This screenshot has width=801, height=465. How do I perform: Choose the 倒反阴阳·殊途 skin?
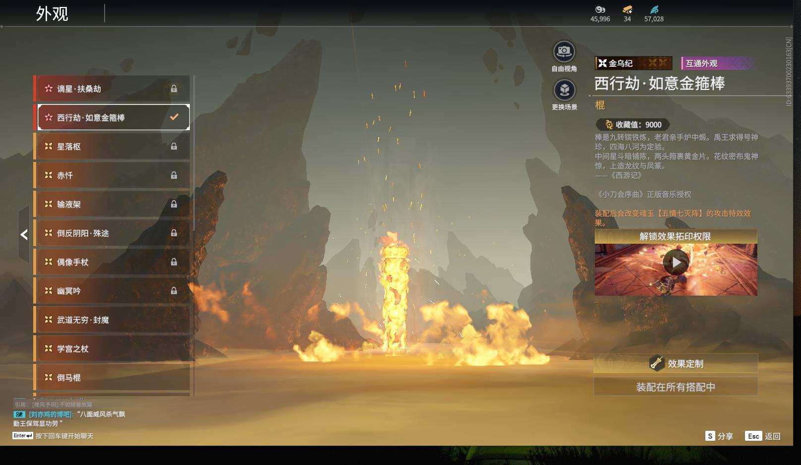pos(112,233)
